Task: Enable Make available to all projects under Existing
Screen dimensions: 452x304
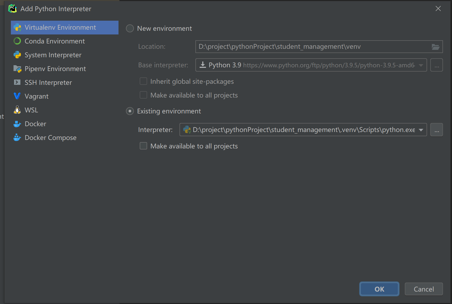Action: (x=143, y=146)
